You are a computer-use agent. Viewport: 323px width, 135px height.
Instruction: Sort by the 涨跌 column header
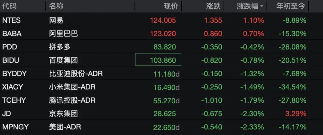point(214,6)
